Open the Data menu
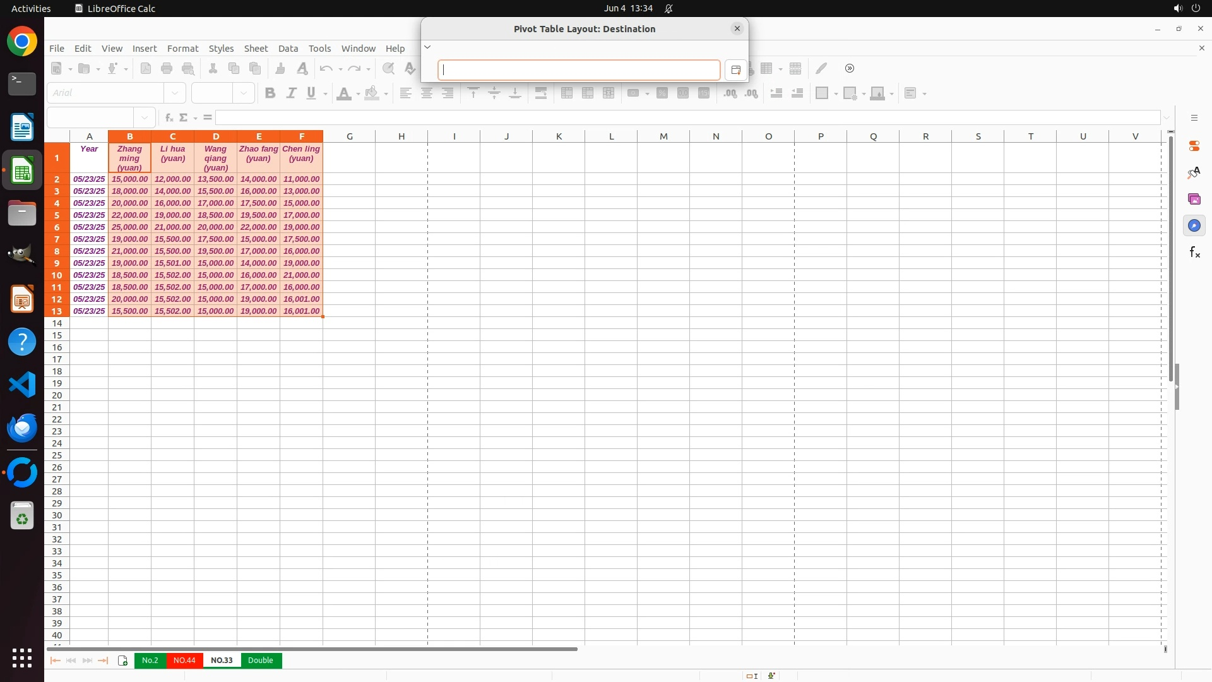Screen dimensions: 1212x682 pos(288,49)
